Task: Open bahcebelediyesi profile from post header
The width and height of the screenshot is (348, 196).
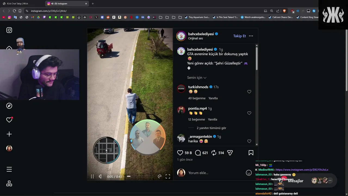Action: pyautogui.click(x=201, y=34)
